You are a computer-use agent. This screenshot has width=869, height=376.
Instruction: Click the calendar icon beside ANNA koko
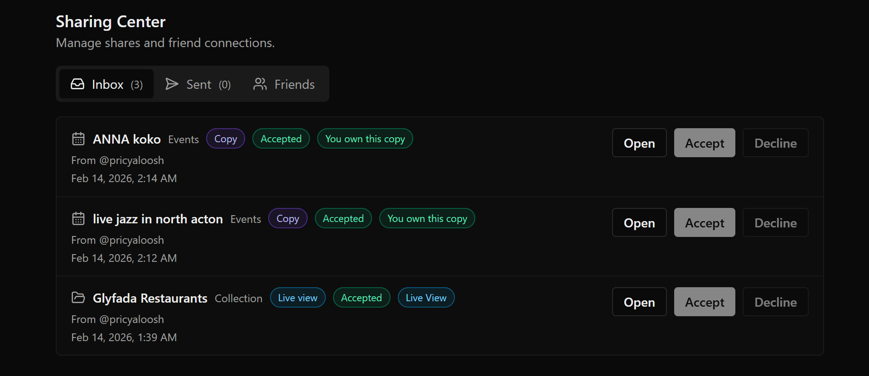[x=78, y=139]
